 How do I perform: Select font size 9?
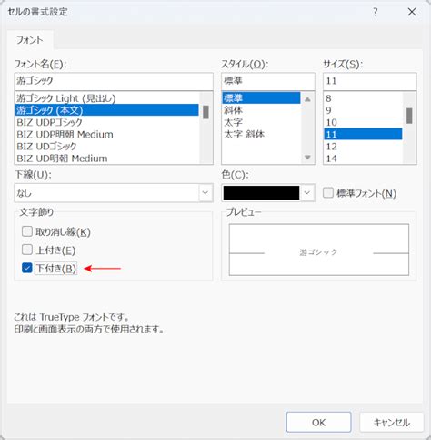363,110
